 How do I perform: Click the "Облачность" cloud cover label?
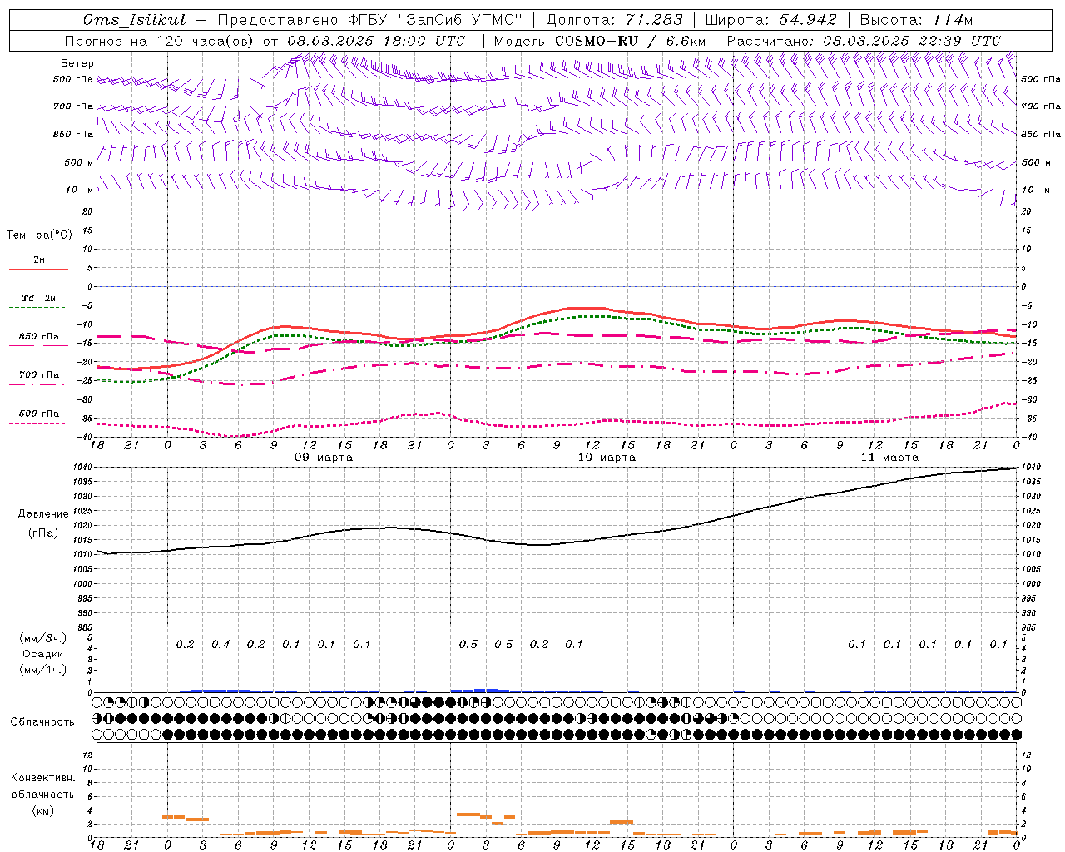click(42, 722)
